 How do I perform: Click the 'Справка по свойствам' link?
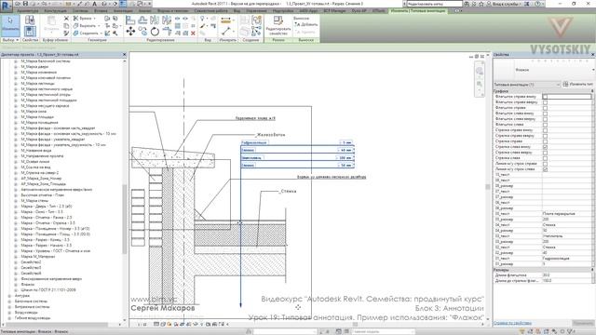click(x=512, y=323)
